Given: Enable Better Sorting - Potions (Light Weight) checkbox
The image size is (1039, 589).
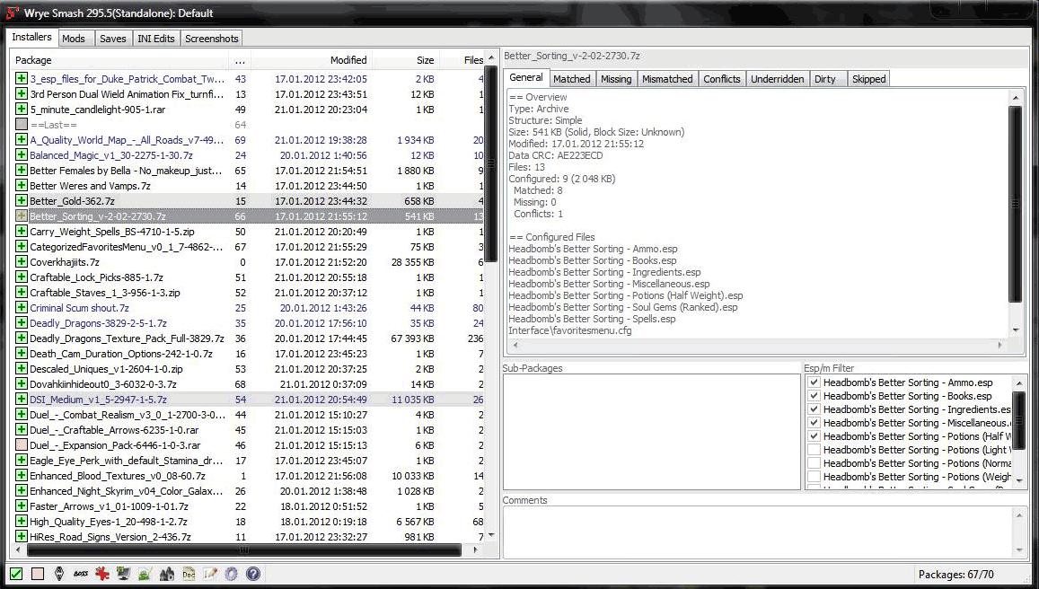Looking at the screenshot, I should [814, 450].
